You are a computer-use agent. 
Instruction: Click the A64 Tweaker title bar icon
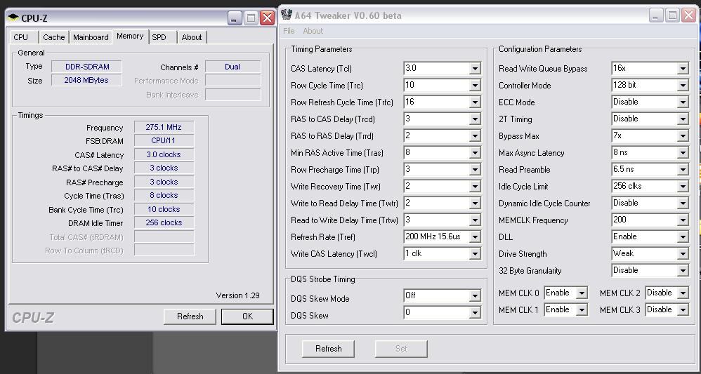287,15
